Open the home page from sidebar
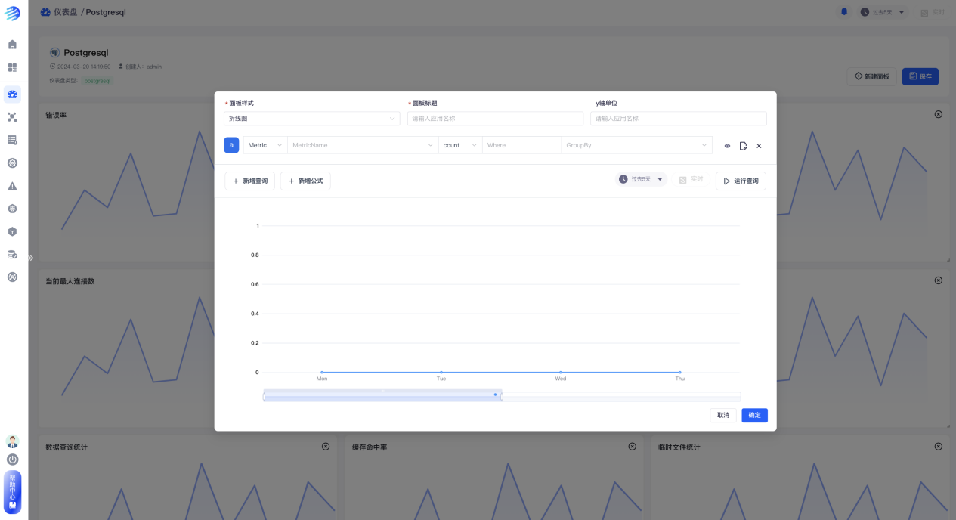 (12, 45)
